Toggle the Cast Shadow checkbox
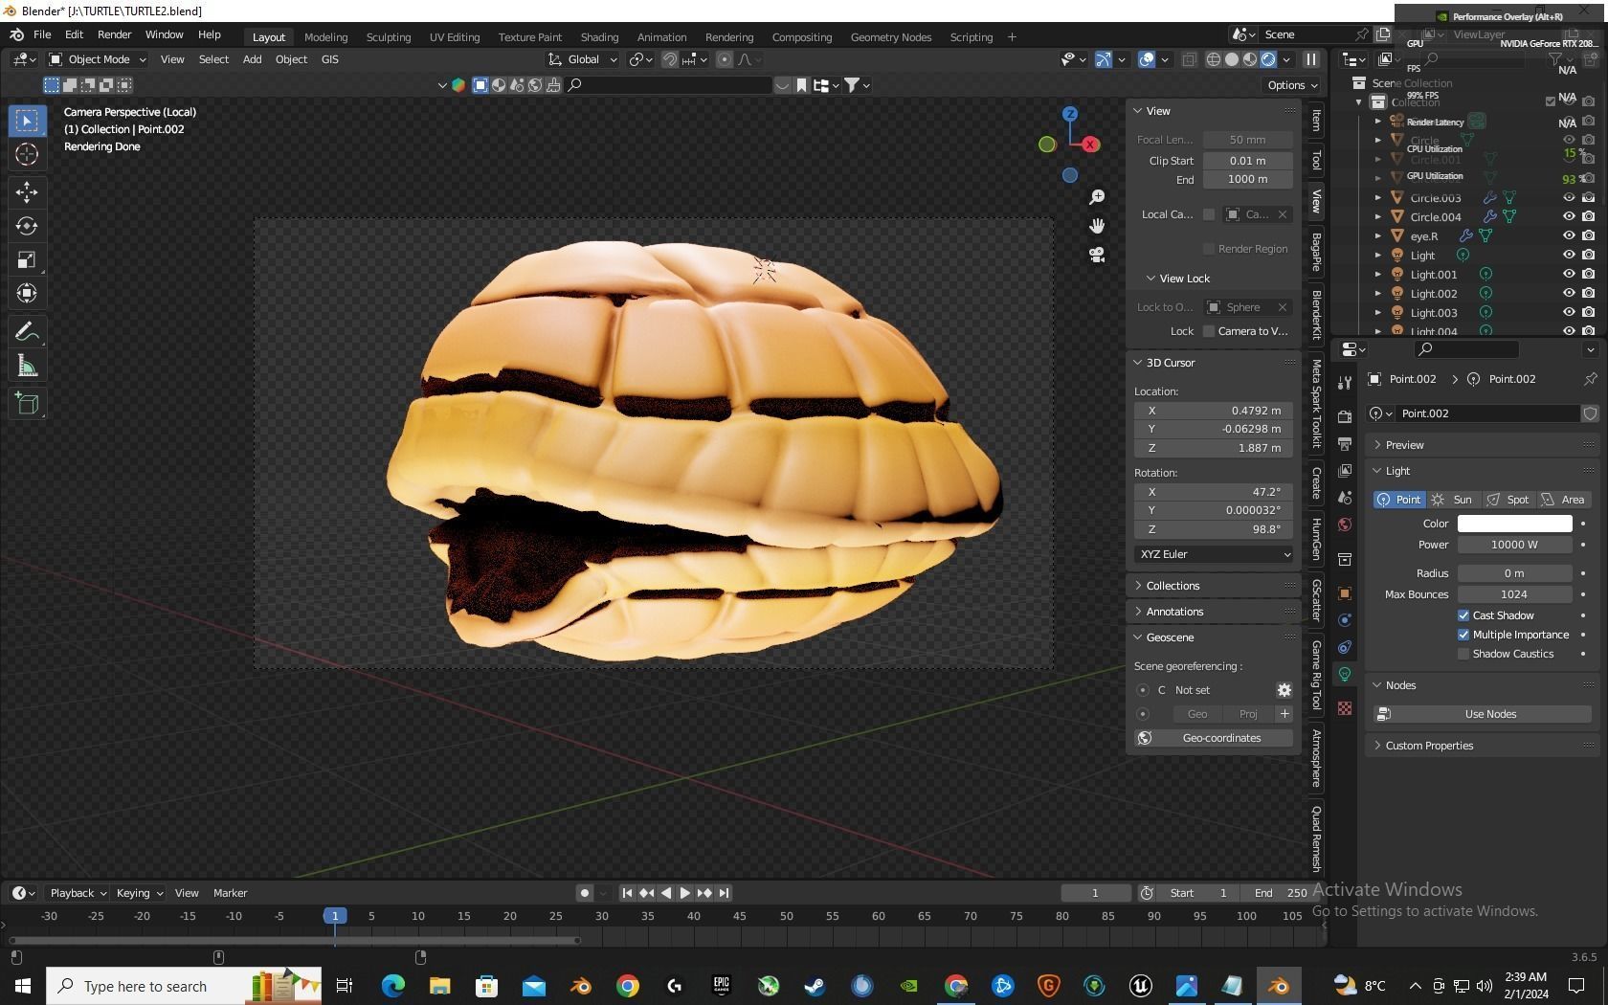1608x1005 pixels. click(x=1463, y=615)
